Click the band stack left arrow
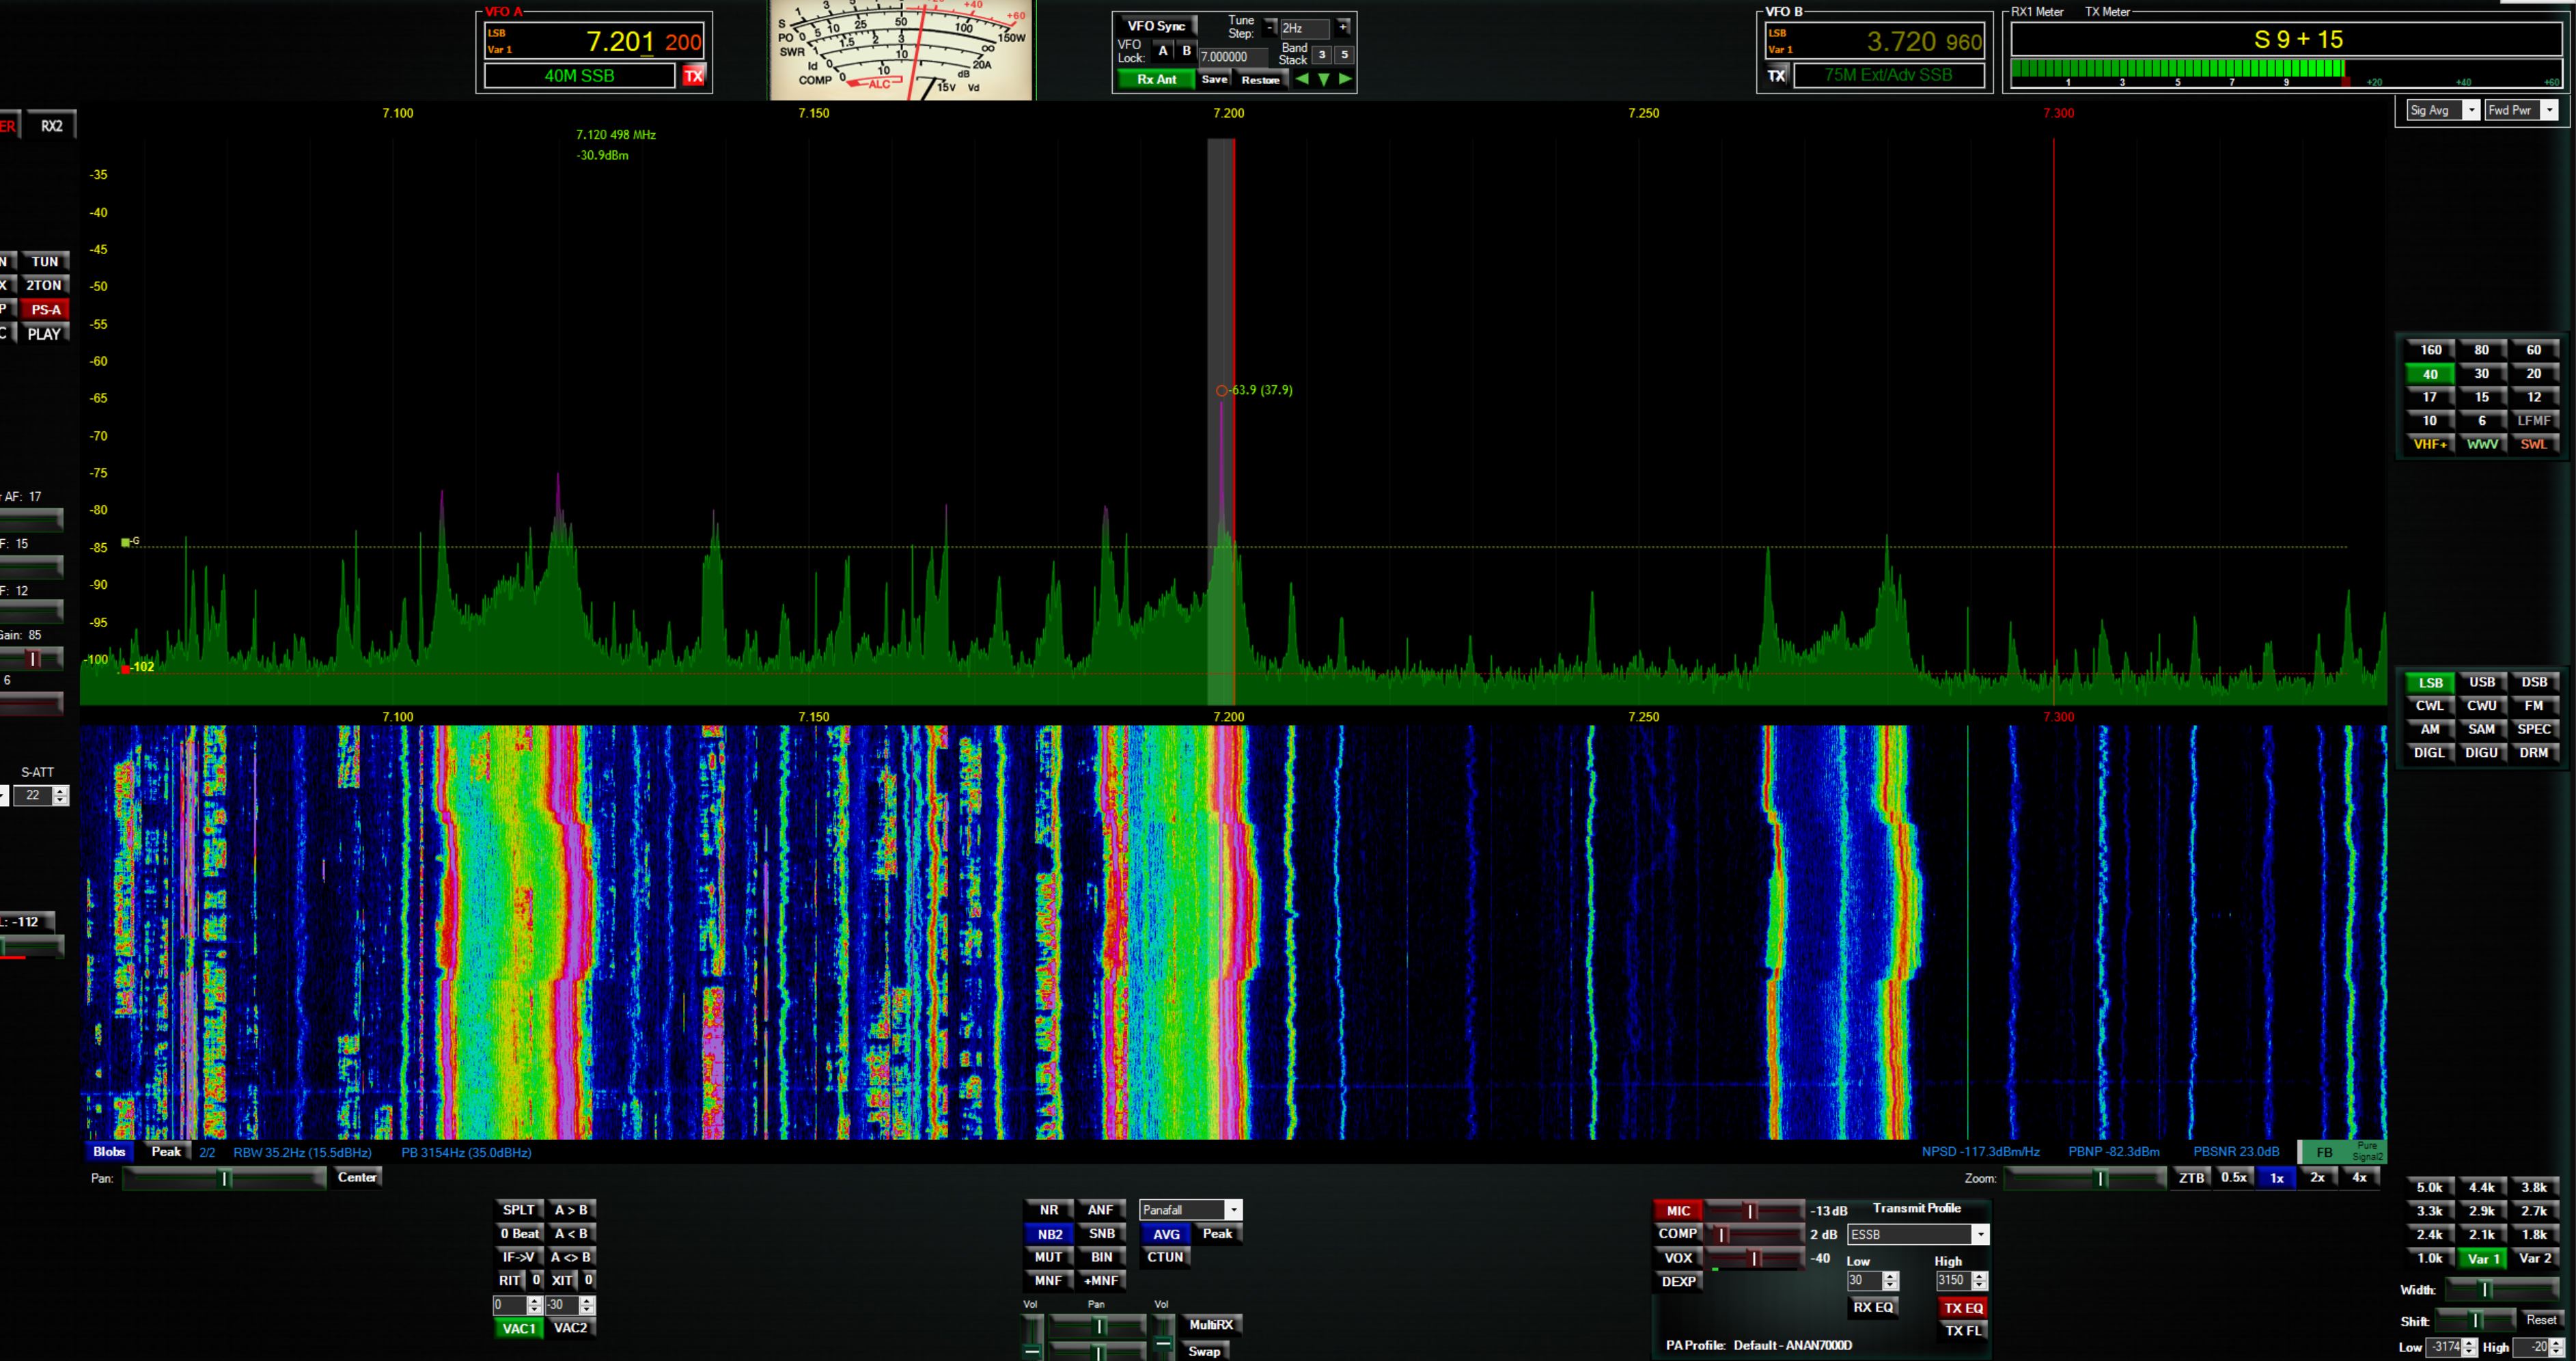This screenshot has width=2576, height=1361. coord(1302,79)
